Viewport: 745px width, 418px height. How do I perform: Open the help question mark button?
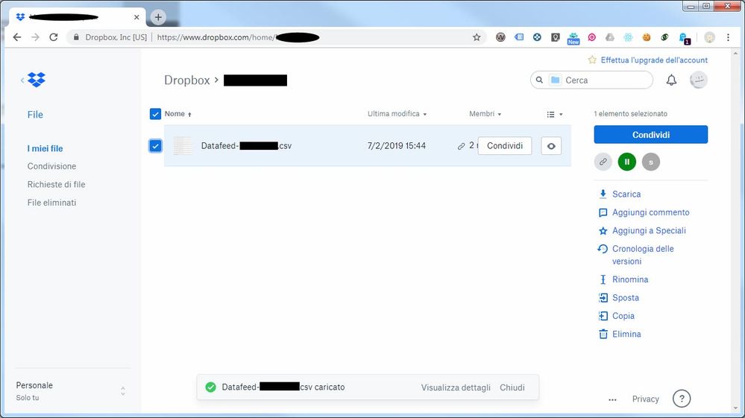tap(682, 399)
